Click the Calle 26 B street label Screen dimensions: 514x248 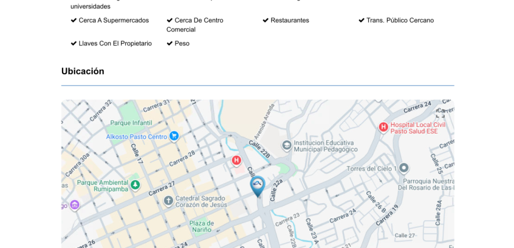(x=376, y=201)
